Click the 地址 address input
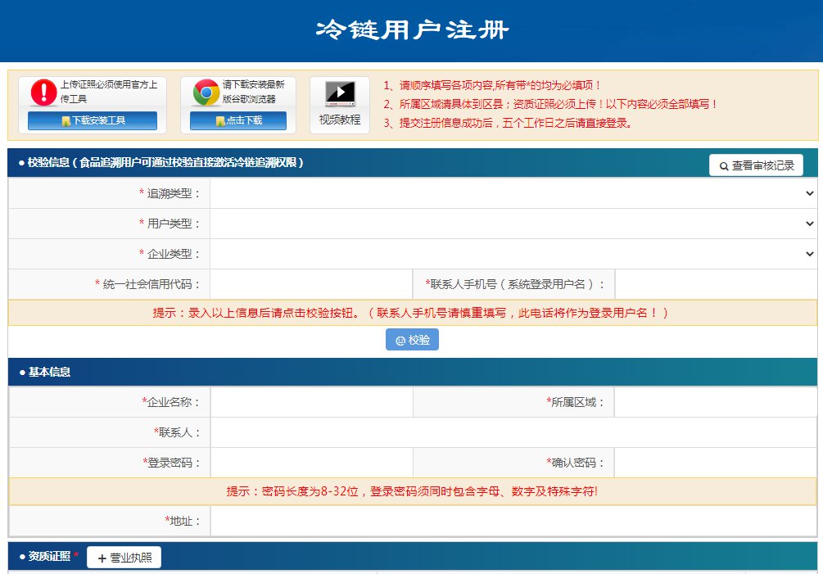The height and width of the screenshot is (574, 823). [513, 521]
